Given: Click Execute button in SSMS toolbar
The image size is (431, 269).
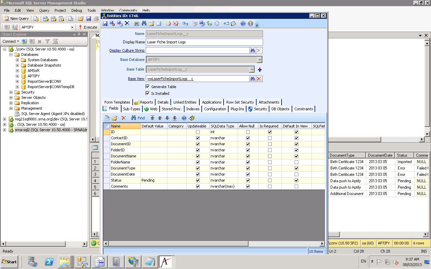Looking at the screenshot, I should (x=88, y=27).
